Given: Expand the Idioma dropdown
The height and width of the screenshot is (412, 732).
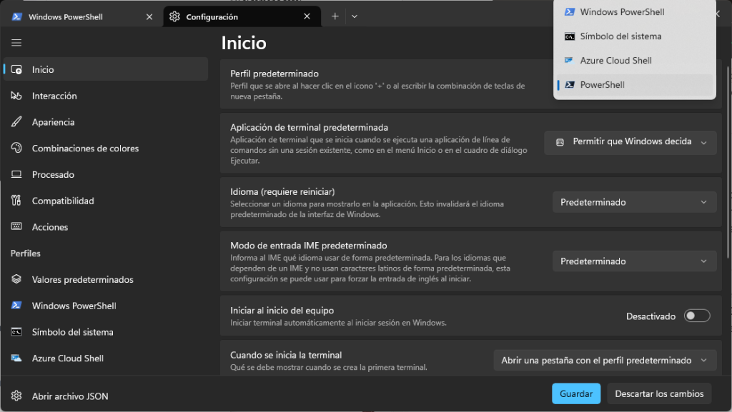Looking at the screenshot, I should click(634, 202).
